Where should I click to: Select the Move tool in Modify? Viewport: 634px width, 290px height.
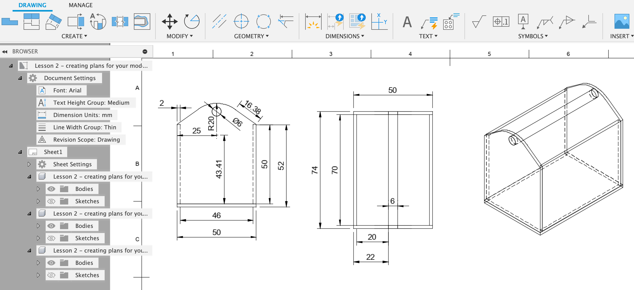coord(170,22)
